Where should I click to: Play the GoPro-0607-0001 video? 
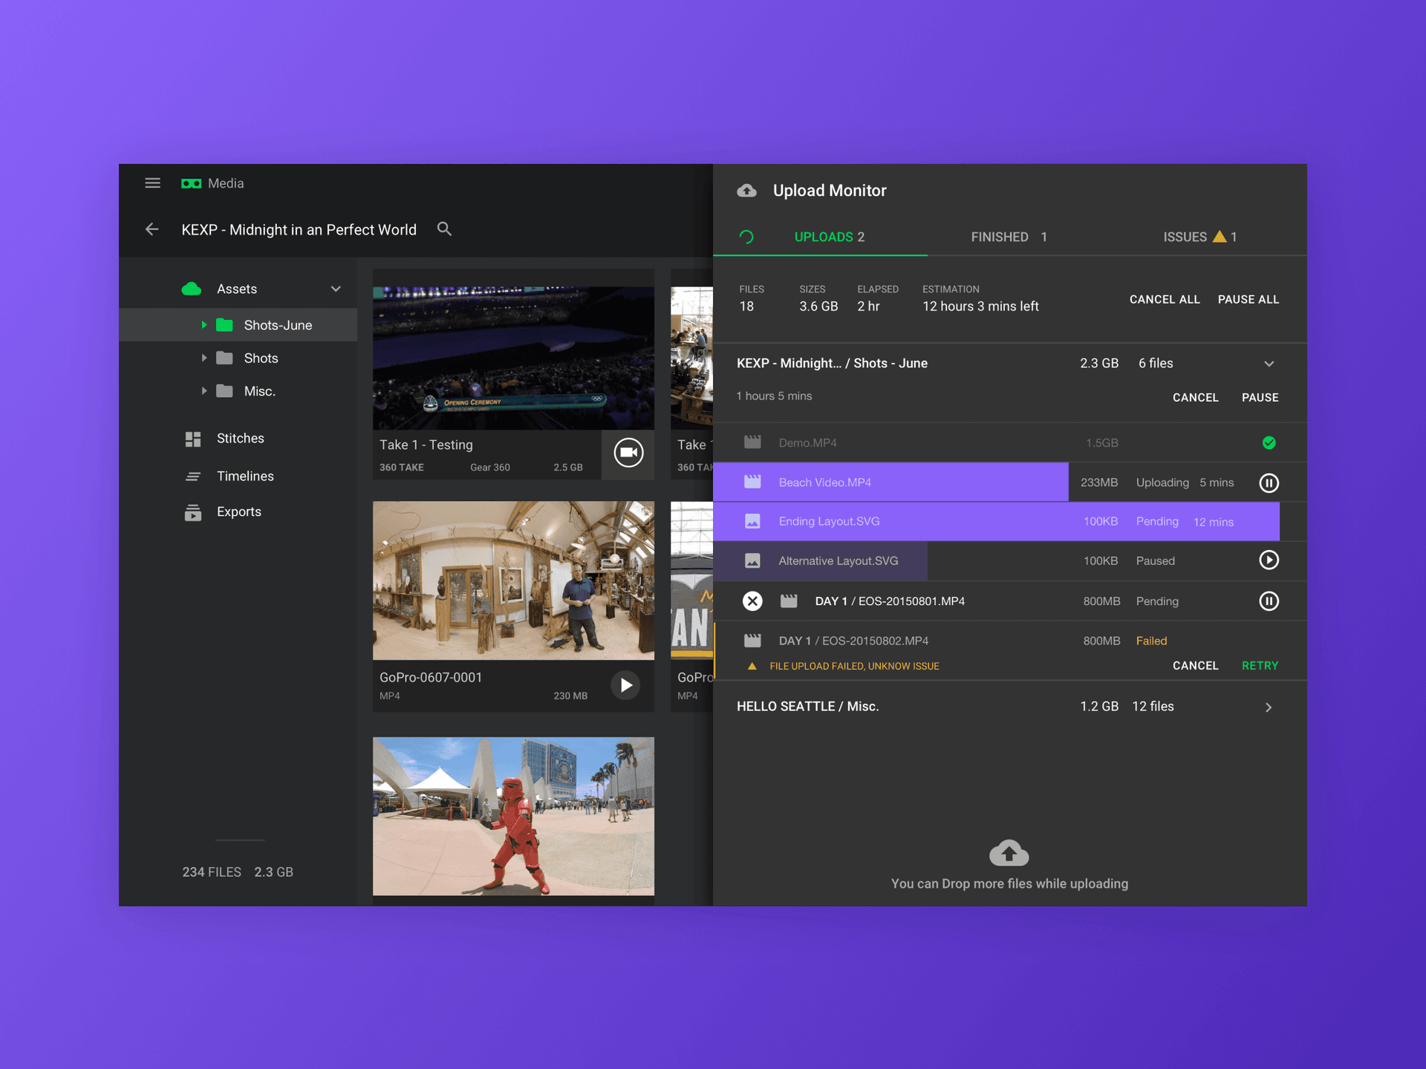[626, 685]
